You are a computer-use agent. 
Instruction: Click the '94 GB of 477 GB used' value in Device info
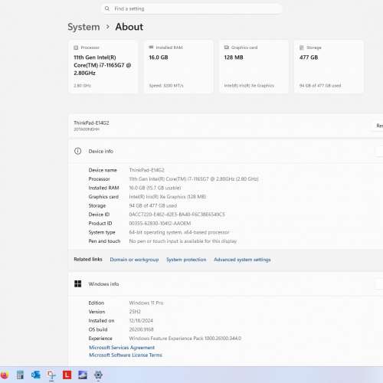click(x=153, y=205)
